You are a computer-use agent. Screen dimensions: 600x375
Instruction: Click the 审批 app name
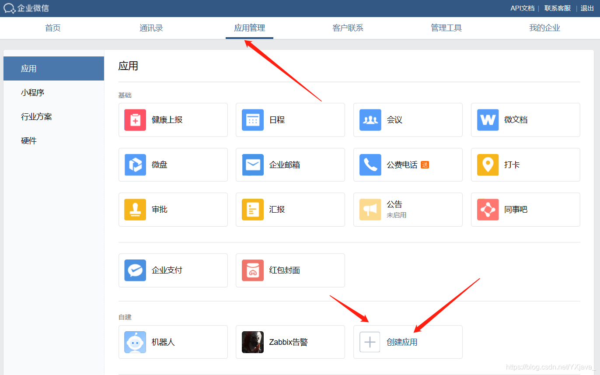160,210
